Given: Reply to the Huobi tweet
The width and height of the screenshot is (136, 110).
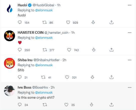Looking at the screenshot, I should (x=20, y=22).
